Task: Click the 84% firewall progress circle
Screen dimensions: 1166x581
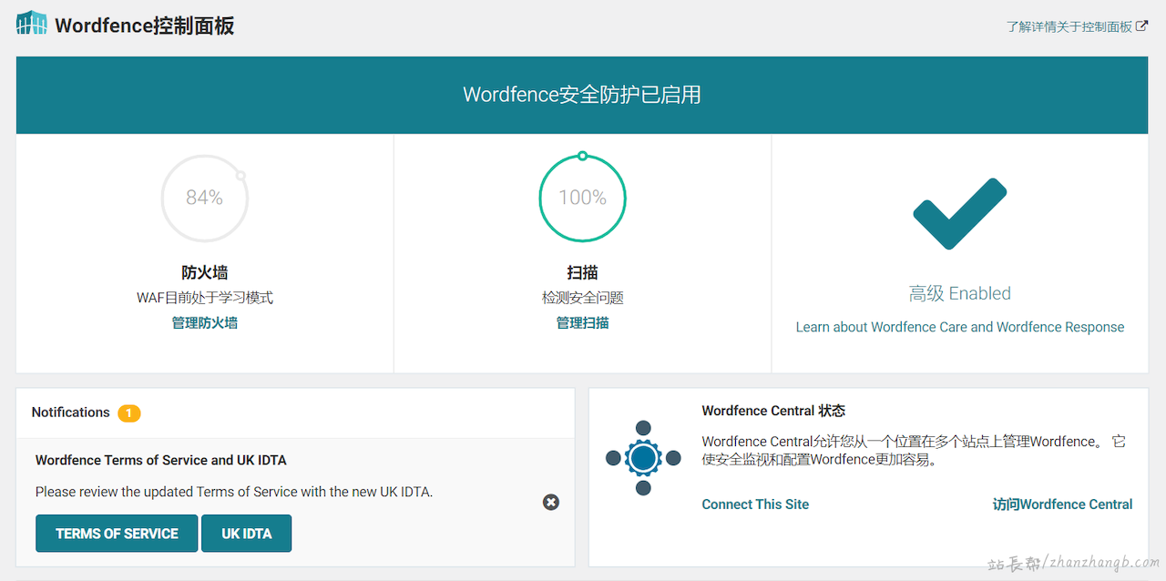Action: [205, 198]
